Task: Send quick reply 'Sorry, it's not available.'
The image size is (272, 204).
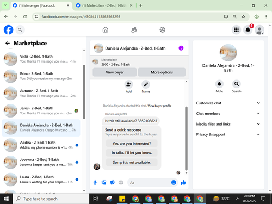Action: pos(132,162)
